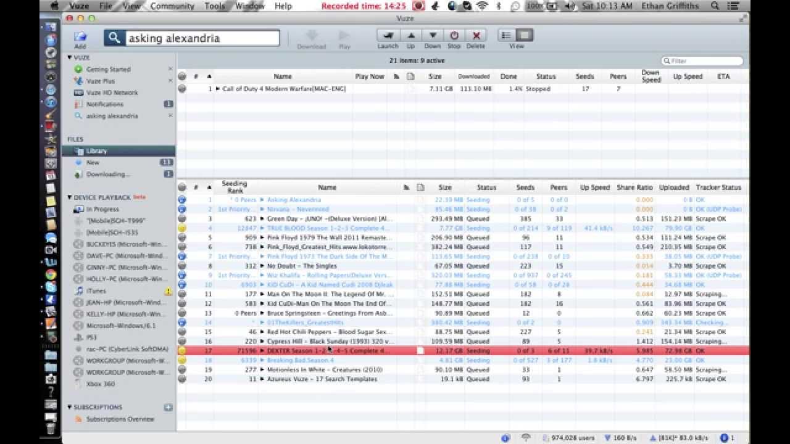Expand the Azureus Vuze Search Templates row
This screenshot has height=444, width=790.
(x=262, y=379)
